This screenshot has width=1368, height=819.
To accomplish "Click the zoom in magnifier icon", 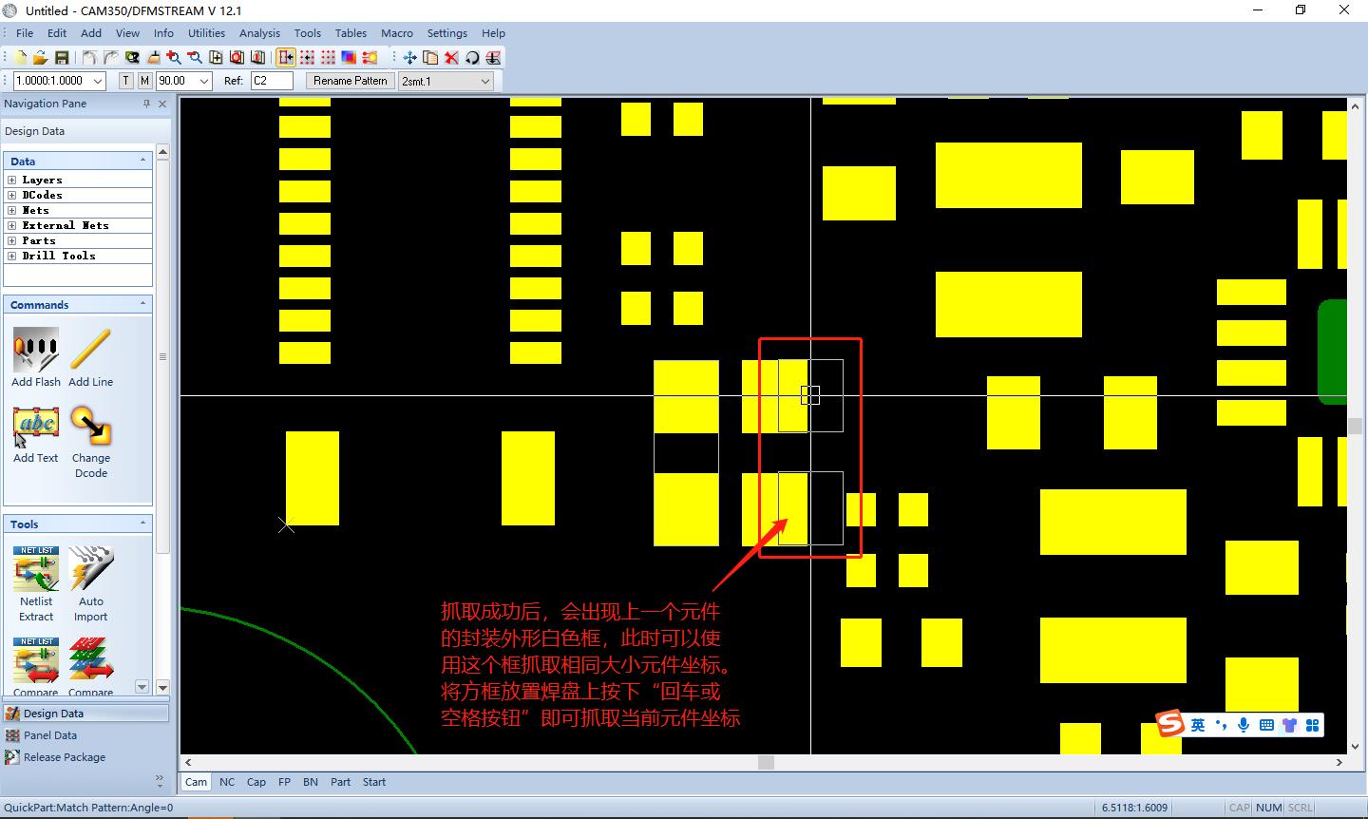I will (x=174, y=58).
